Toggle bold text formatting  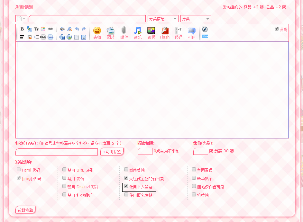click(x=22, y=29)
